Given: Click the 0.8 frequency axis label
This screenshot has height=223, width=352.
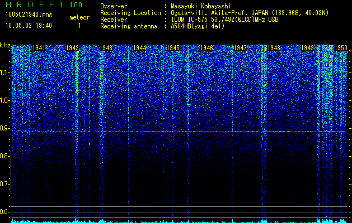Looking at the screenshot, I should click(4, 156).
